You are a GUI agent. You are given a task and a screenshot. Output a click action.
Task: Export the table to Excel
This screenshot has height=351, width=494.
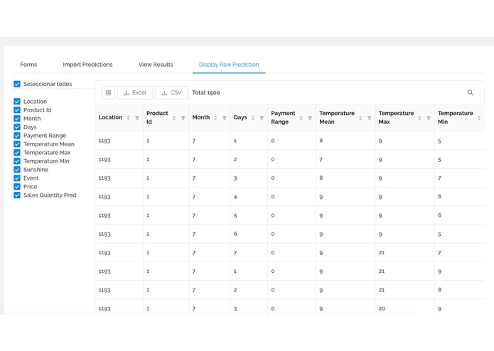(x=135, y=92)
